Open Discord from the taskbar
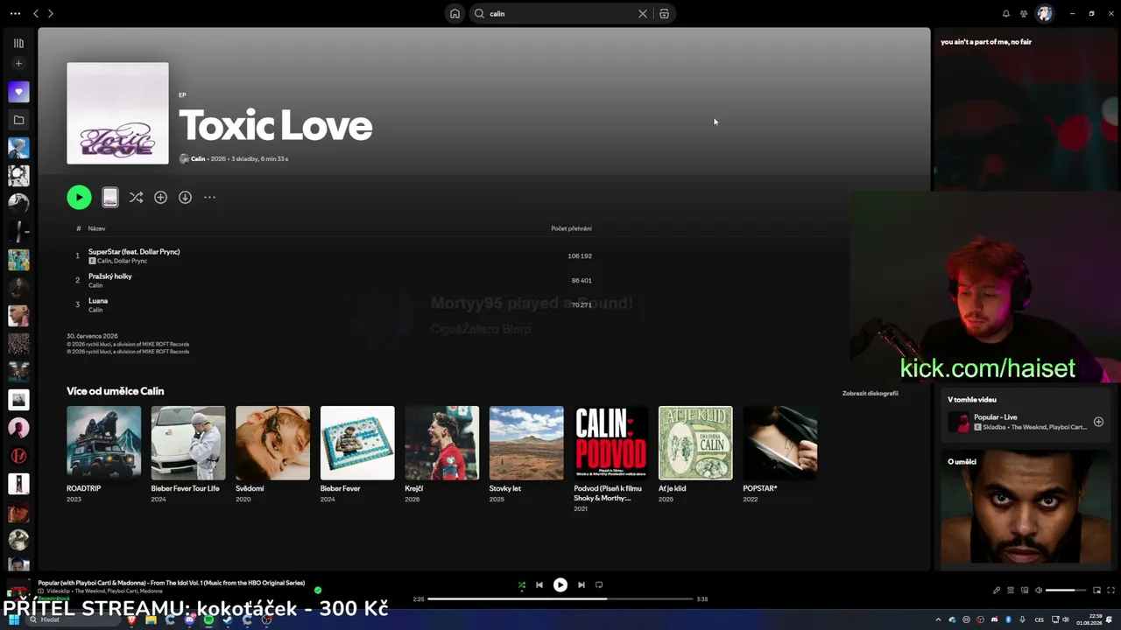Image resolution: width=1121 pixels, height=630 pixels. coord(189,620)
